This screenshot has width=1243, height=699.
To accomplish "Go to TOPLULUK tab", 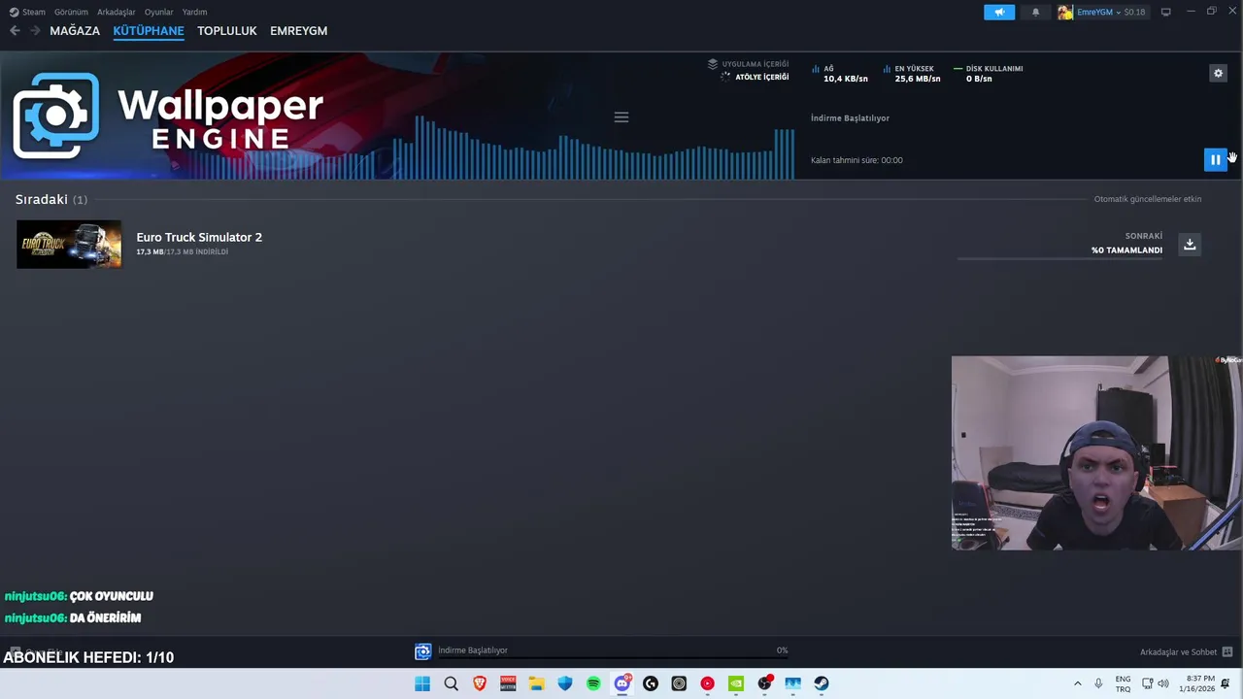I will pyautogui.click(x=227, y=31).
